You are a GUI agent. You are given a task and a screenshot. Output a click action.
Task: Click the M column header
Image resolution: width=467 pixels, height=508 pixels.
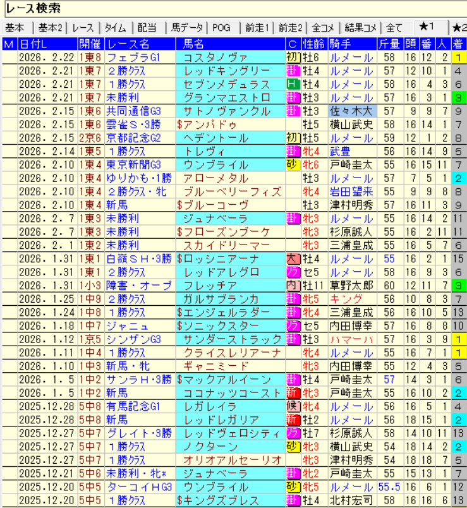9,44
